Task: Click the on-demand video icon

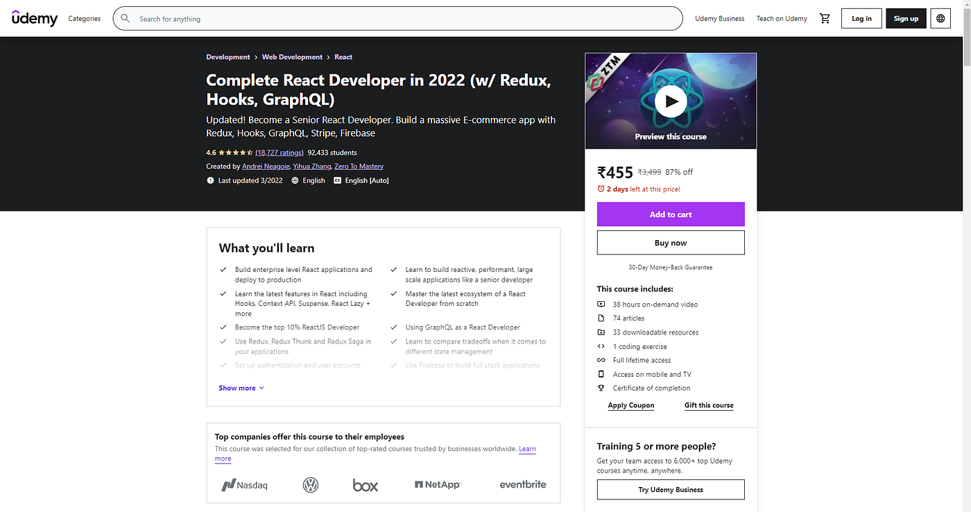Action: click(601, 305)
